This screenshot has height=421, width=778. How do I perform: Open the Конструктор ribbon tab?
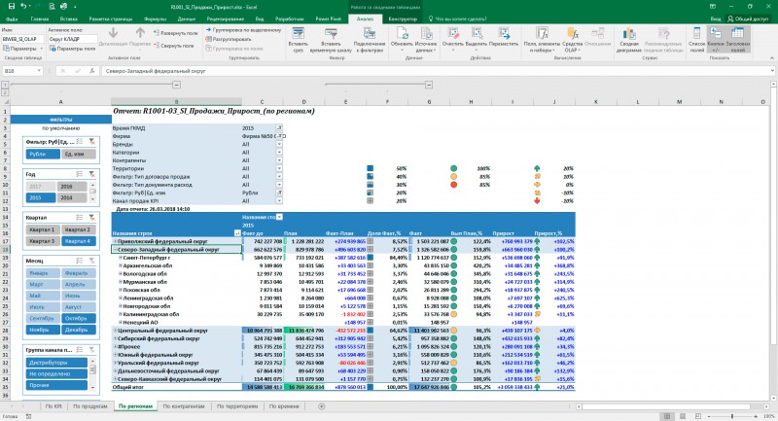coord(403,18)
